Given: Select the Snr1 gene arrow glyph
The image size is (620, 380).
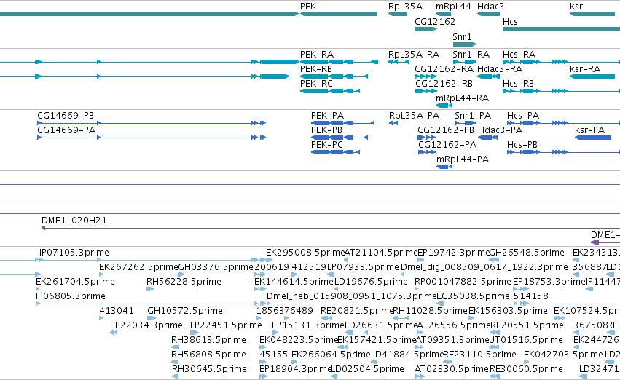Looking at the screenshot, I should pos(465,44).
